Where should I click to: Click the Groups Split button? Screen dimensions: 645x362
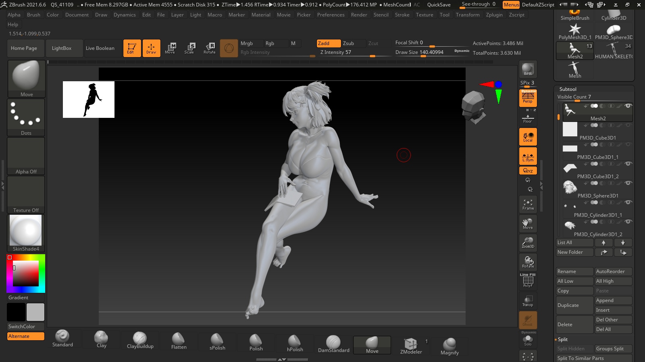613,349
